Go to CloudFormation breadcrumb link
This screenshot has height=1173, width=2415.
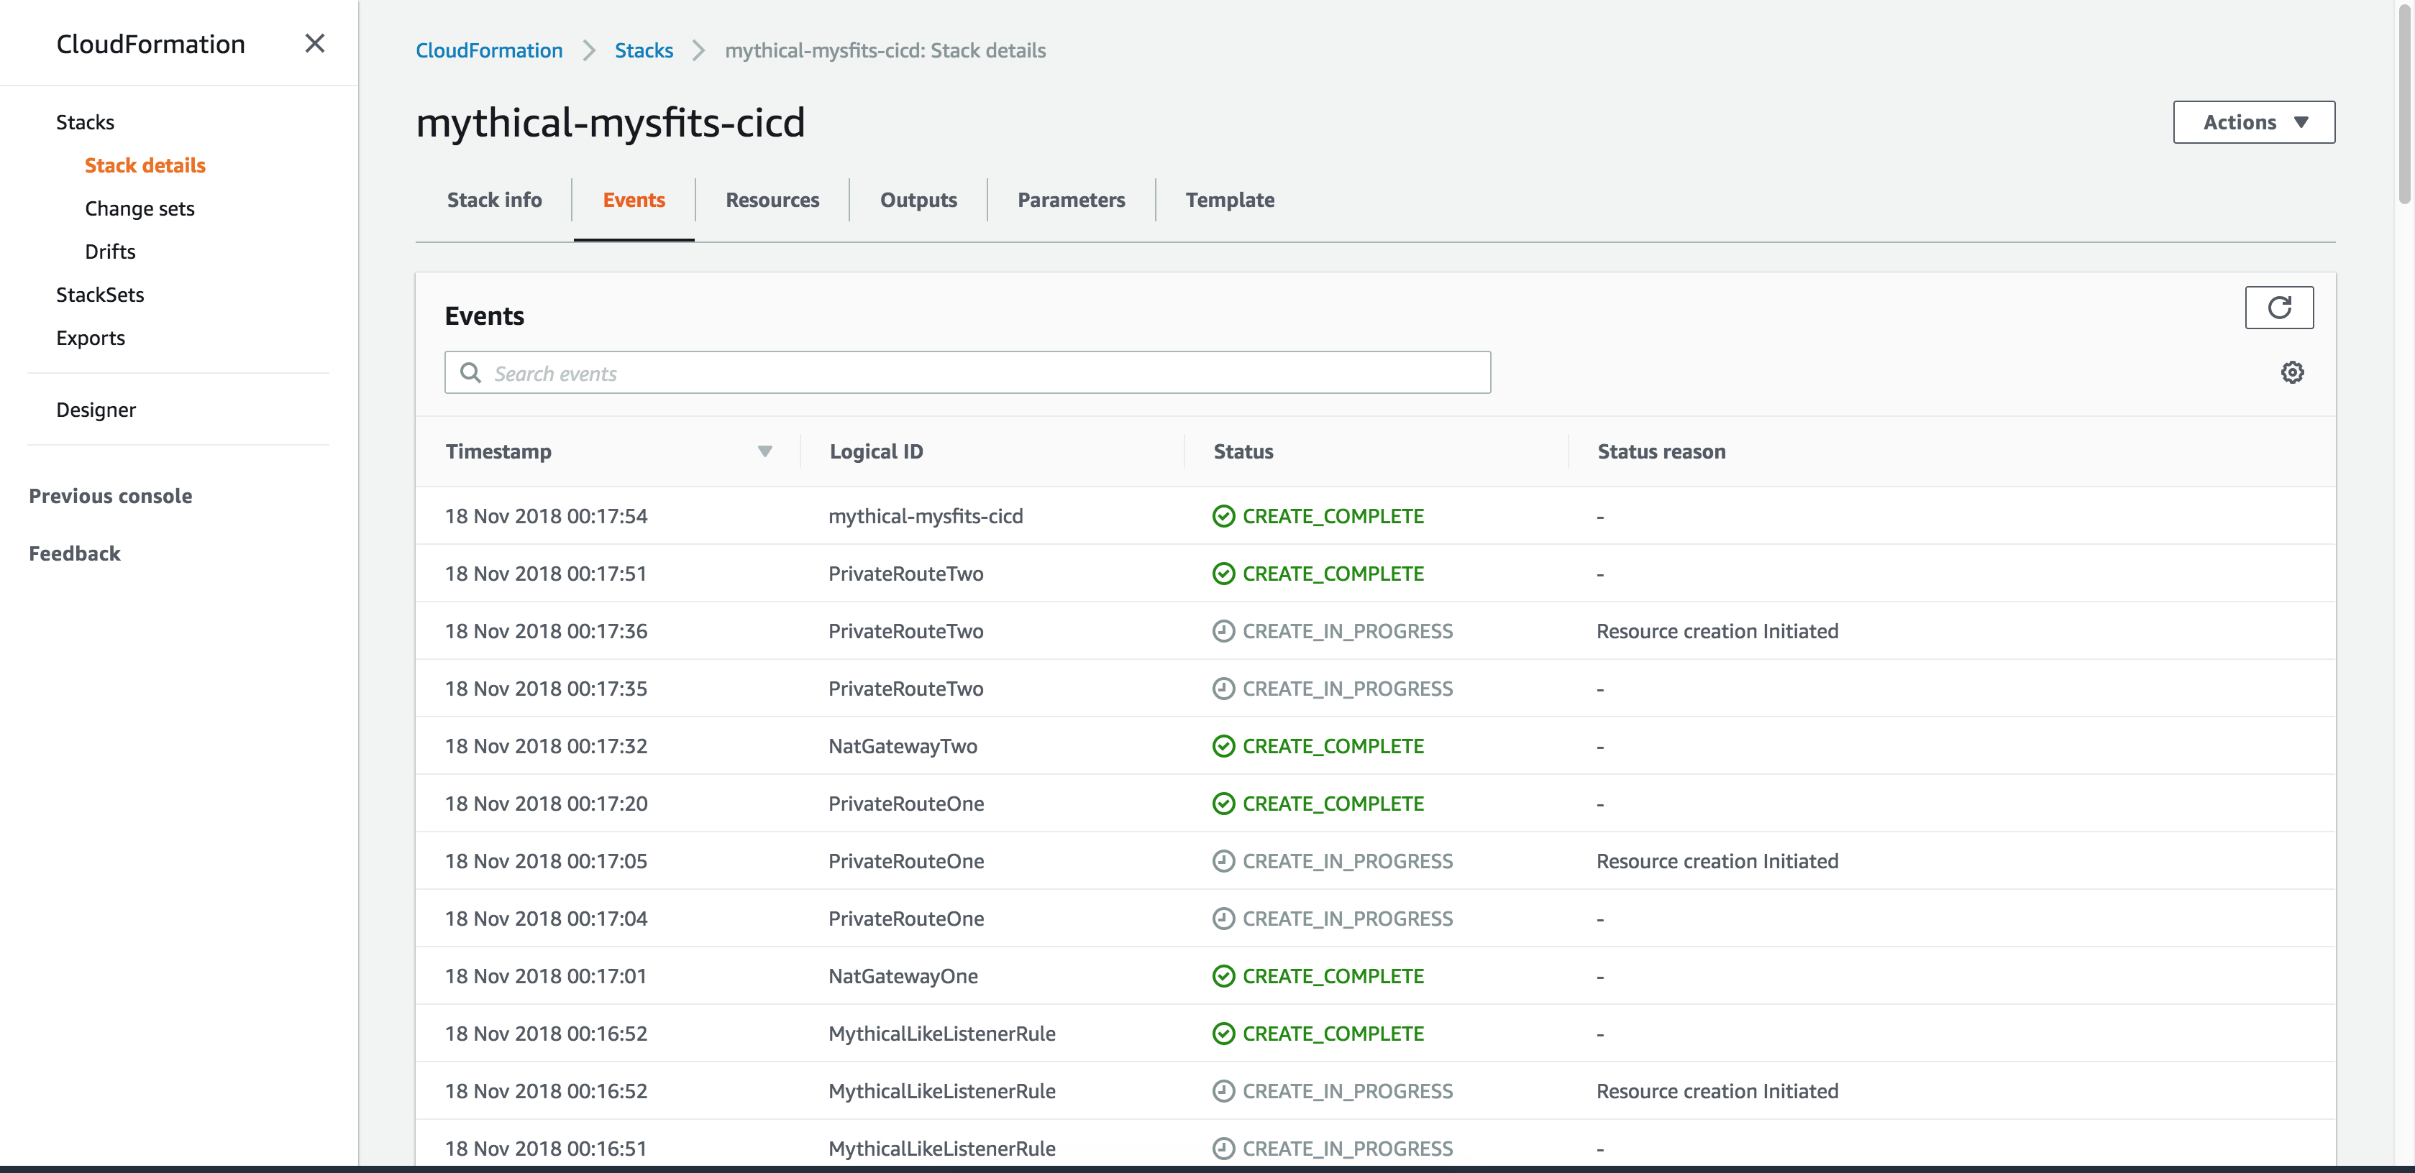(x=489, y=50)
